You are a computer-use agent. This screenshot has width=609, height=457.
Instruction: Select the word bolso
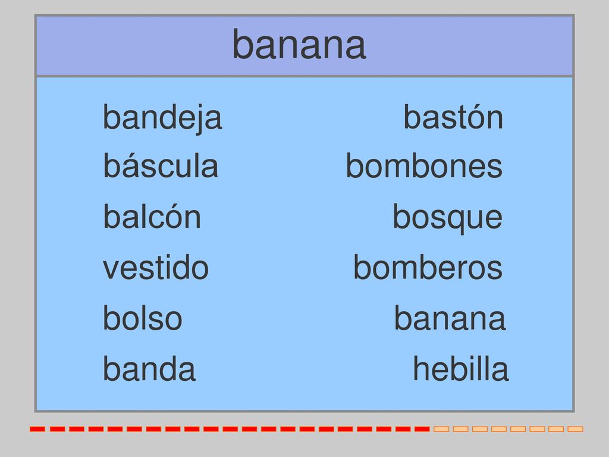tap(143, 318)
